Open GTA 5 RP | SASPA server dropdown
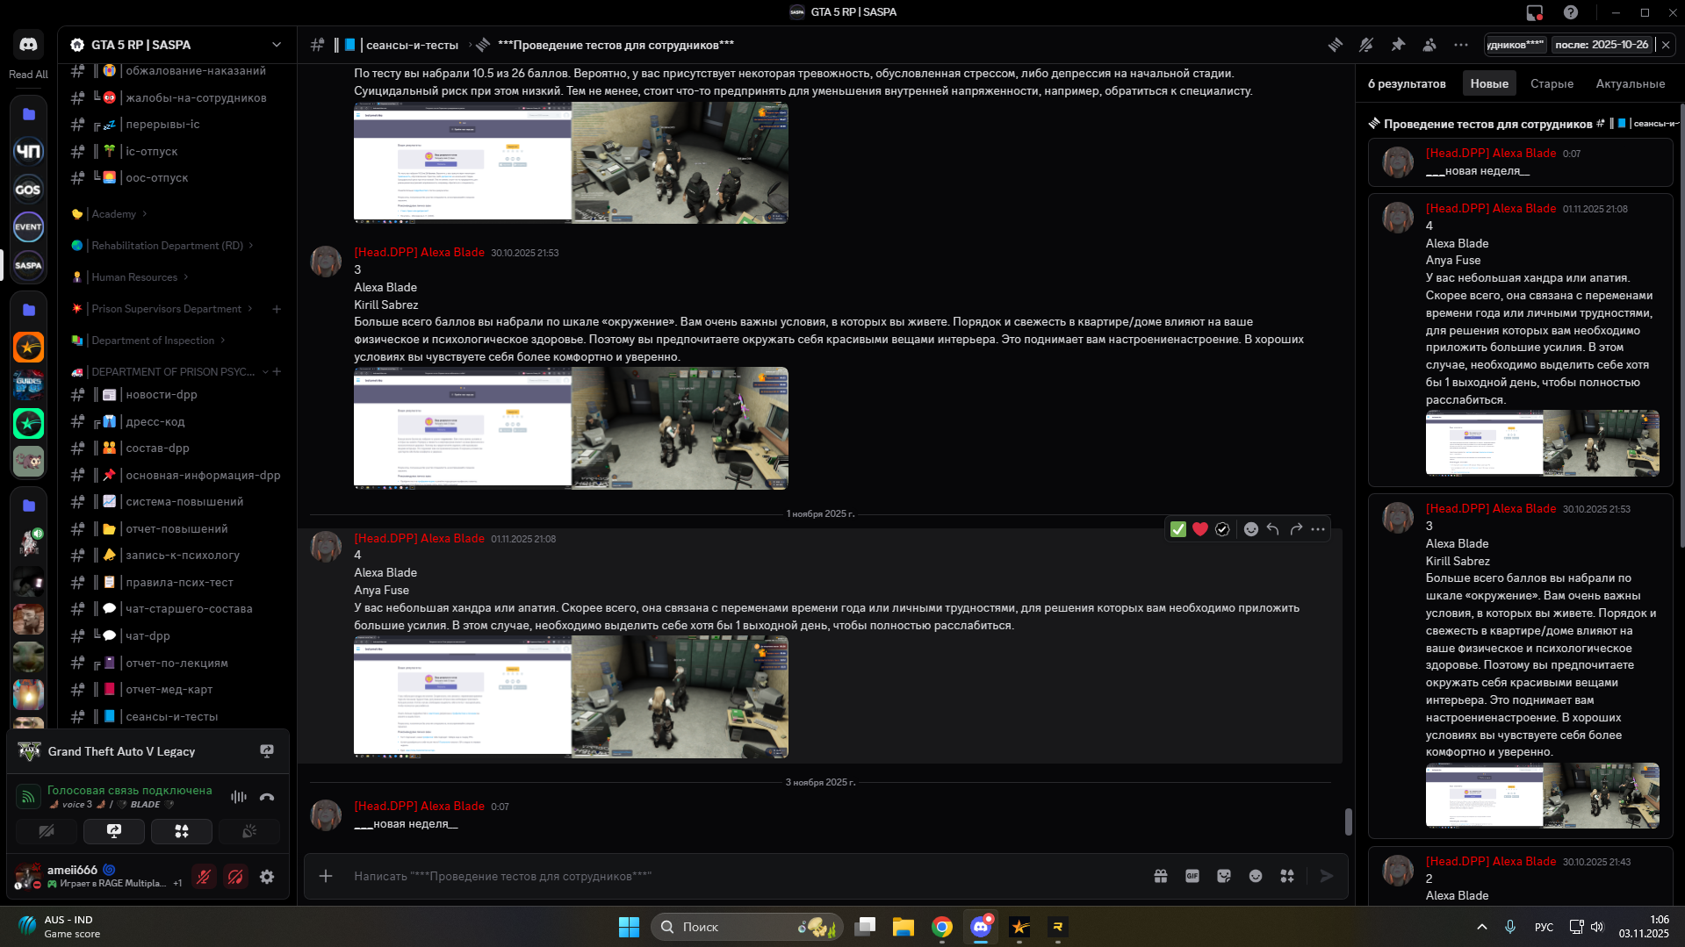 tap(277, 45)
